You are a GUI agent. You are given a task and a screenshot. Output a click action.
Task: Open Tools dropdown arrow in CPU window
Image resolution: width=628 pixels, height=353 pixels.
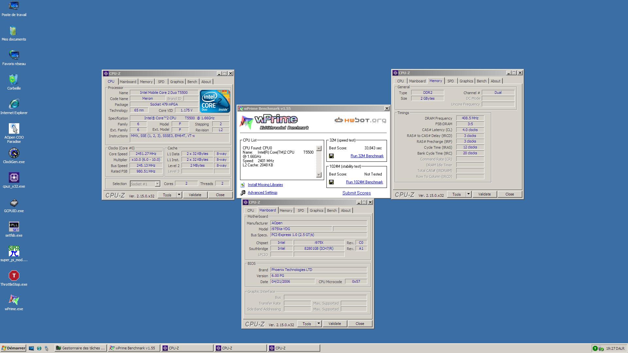(179, 195)
